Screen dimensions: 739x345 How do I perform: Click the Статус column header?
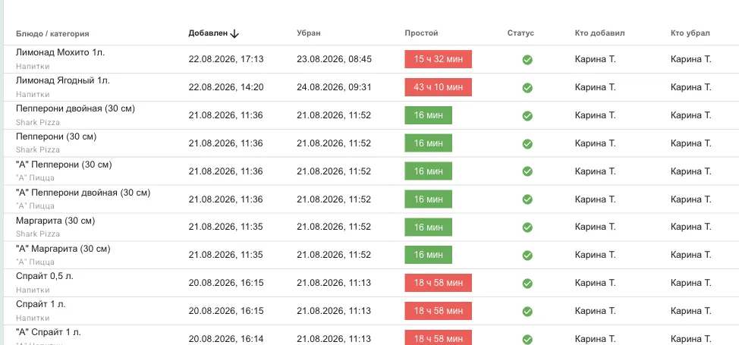tap(520, 33)
